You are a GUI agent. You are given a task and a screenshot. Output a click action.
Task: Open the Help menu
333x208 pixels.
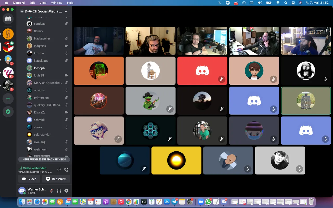70,3
